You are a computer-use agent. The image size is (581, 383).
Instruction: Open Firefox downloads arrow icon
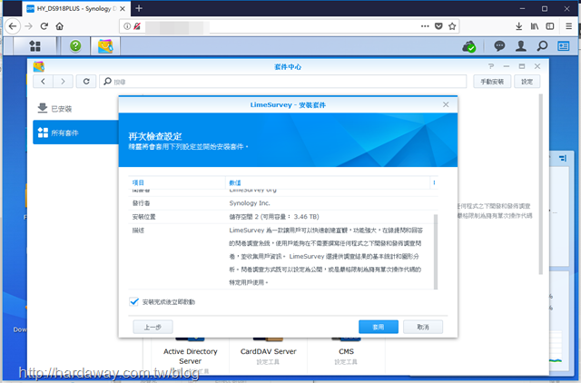[x=518, y=26]
